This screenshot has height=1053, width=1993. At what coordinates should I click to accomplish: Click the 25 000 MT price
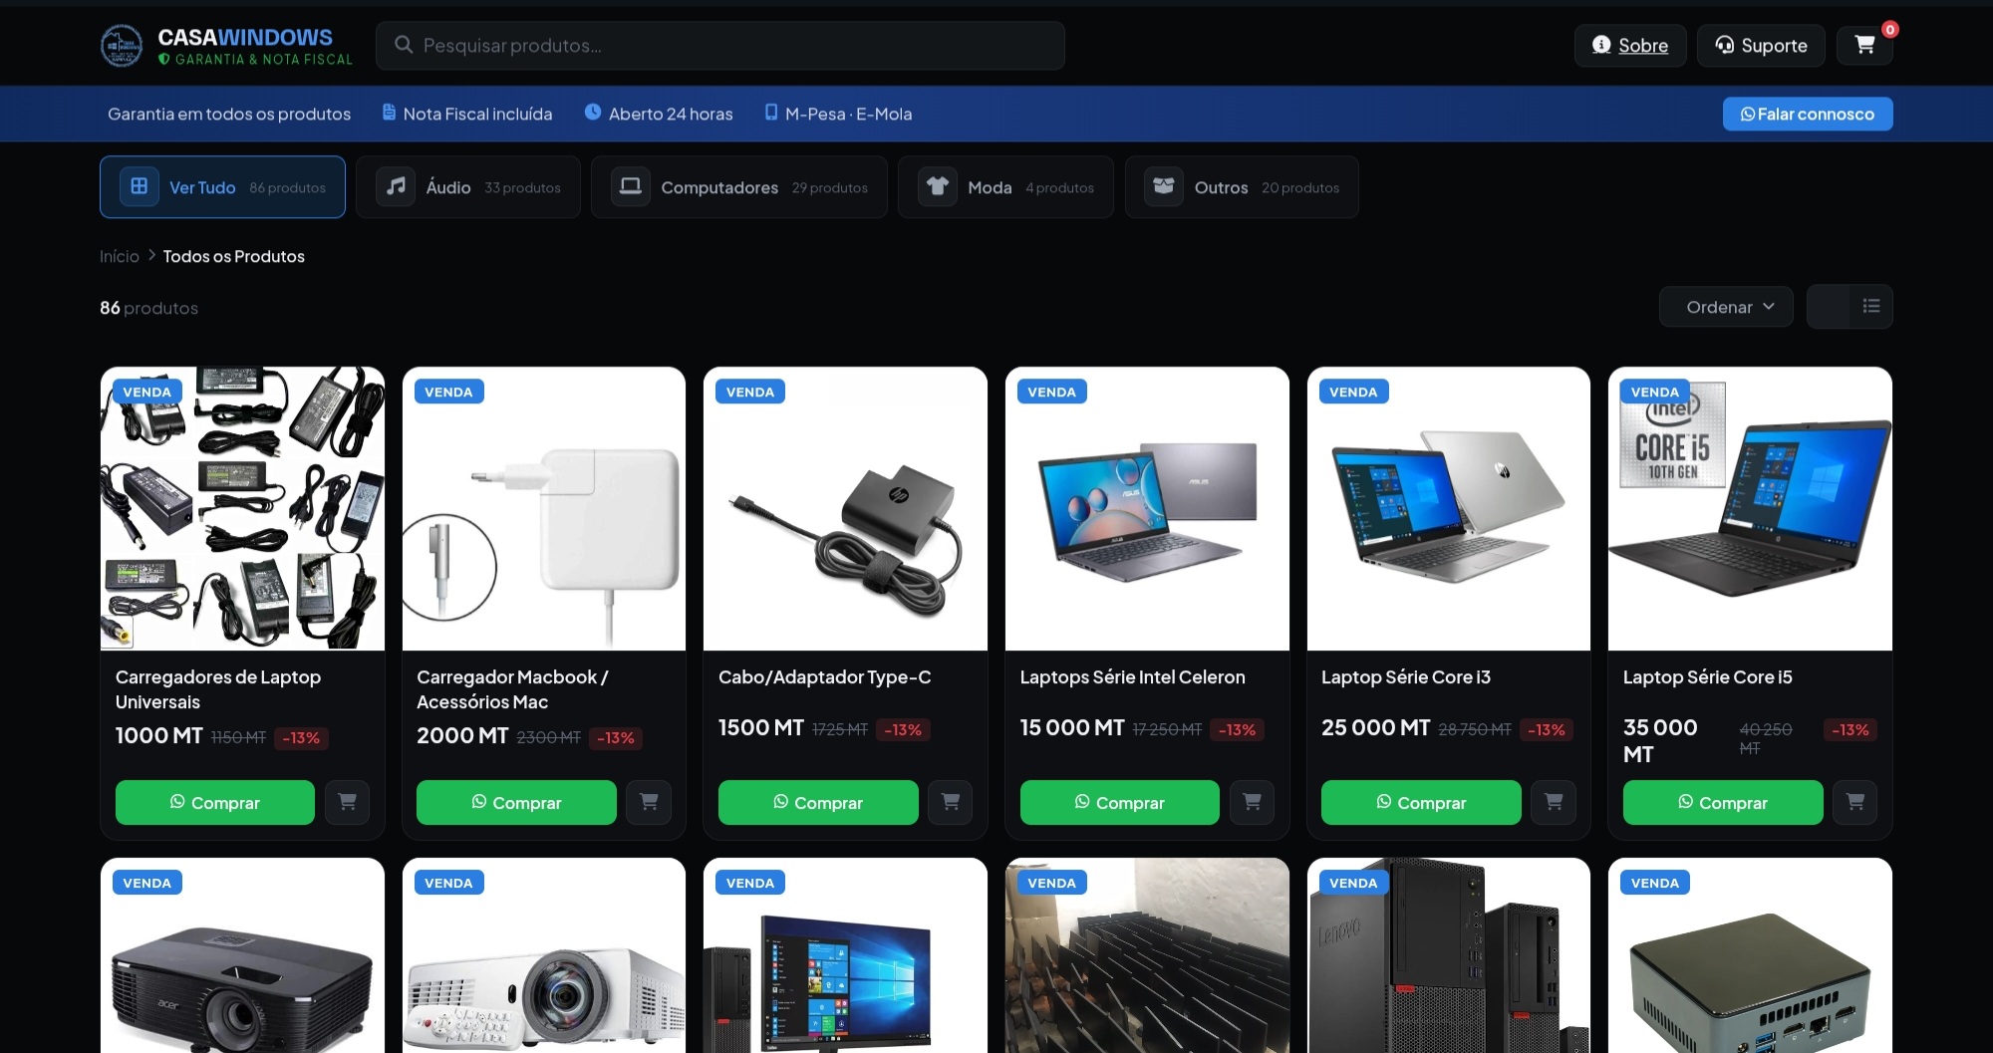coord(1376,728)
